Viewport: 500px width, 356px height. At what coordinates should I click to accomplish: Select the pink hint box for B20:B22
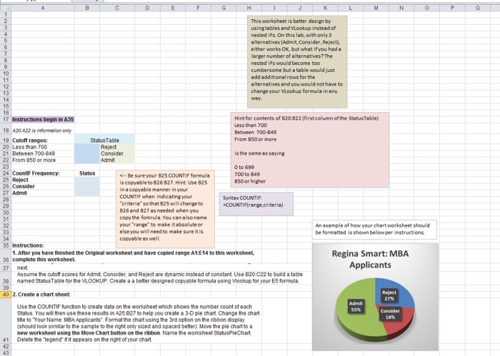310,150
